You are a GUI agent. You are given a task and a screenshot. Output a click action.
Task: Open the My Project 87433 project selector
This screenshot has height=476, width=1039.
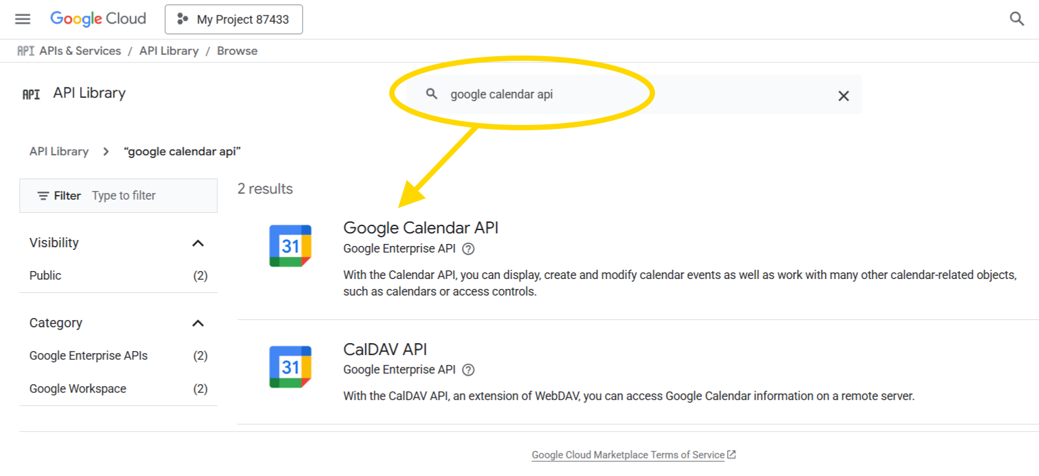click(233, 19)
